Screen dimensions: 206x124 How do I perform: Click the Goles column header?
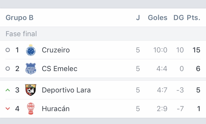[158, 18]
